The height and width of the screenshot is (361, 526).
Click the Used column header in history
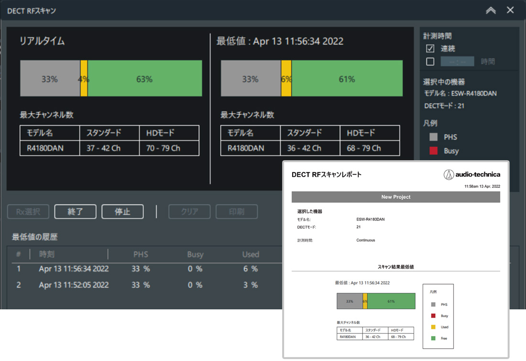[x=251, y=254]
